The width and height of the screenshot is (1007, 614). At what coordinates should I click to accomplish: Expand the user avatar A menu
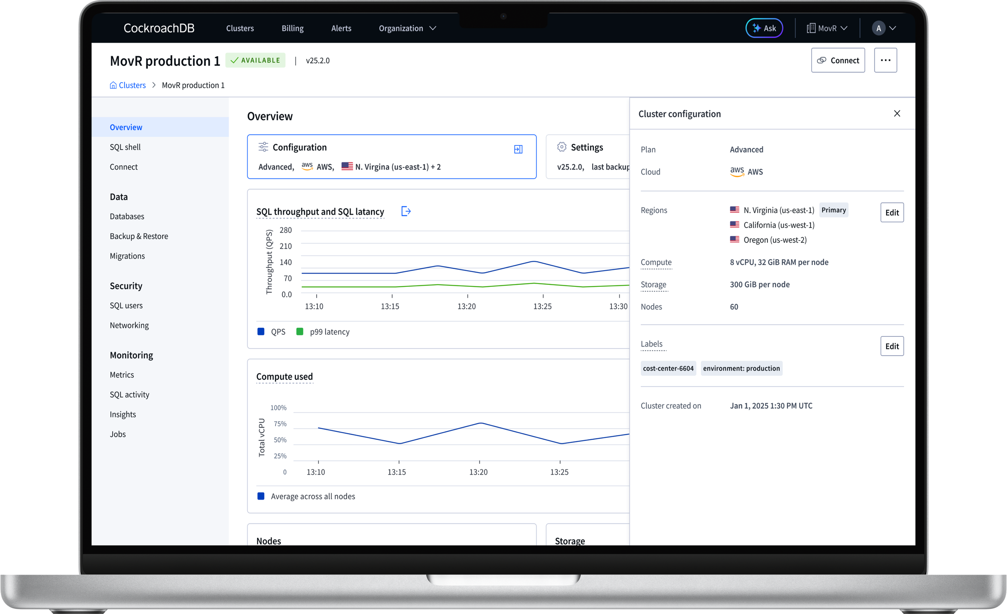point(893,28)
